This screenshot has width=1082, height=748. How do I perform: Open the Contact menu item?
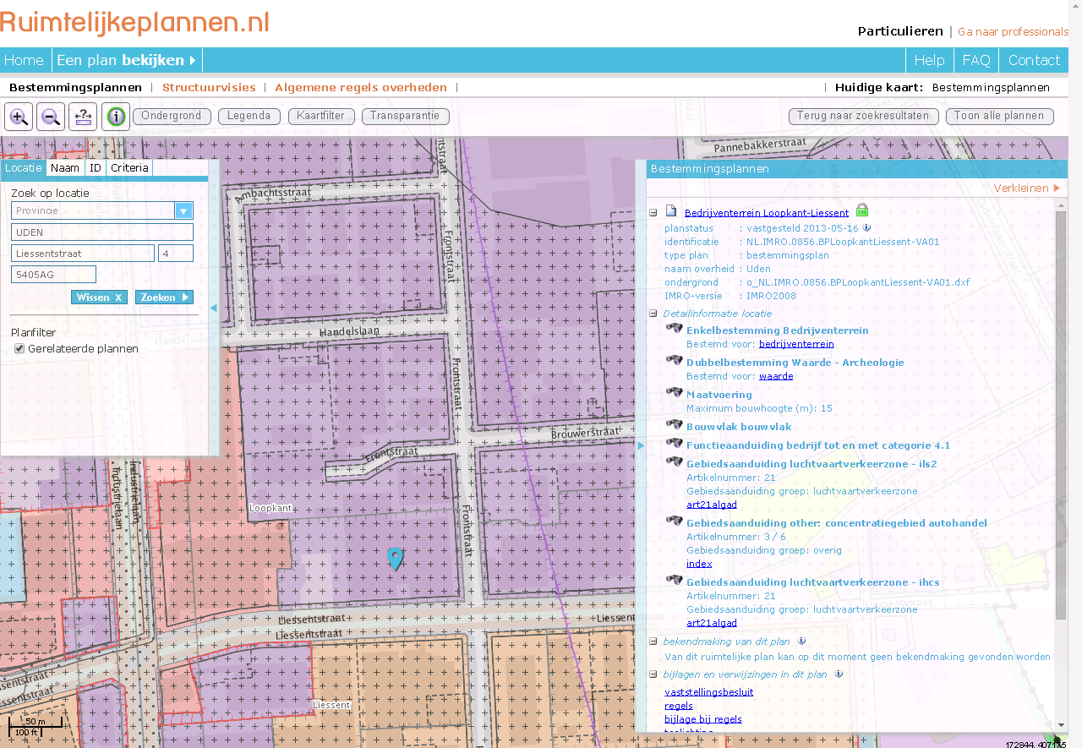pos(1034,60)
